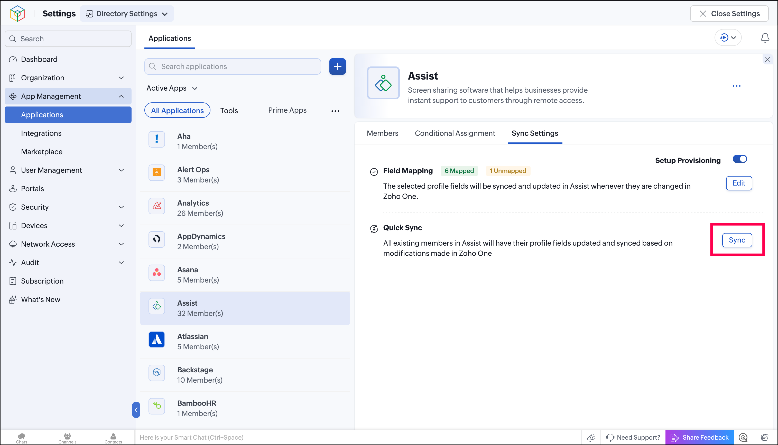Click Need Support? in the bottom bar

[x=633, y=437]
